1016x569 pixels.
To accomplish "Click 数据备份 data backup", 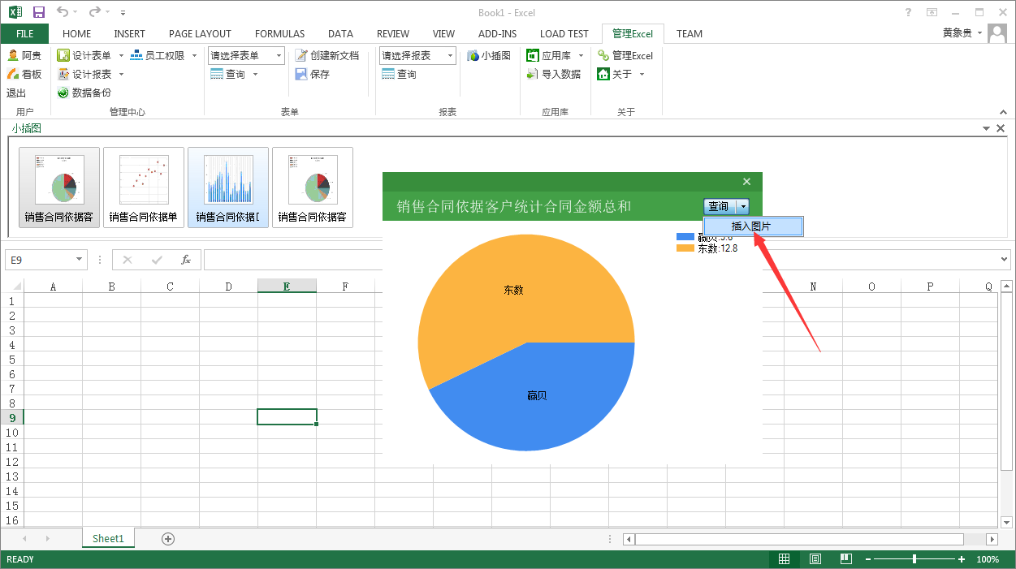I will click(x=84, y=93).
